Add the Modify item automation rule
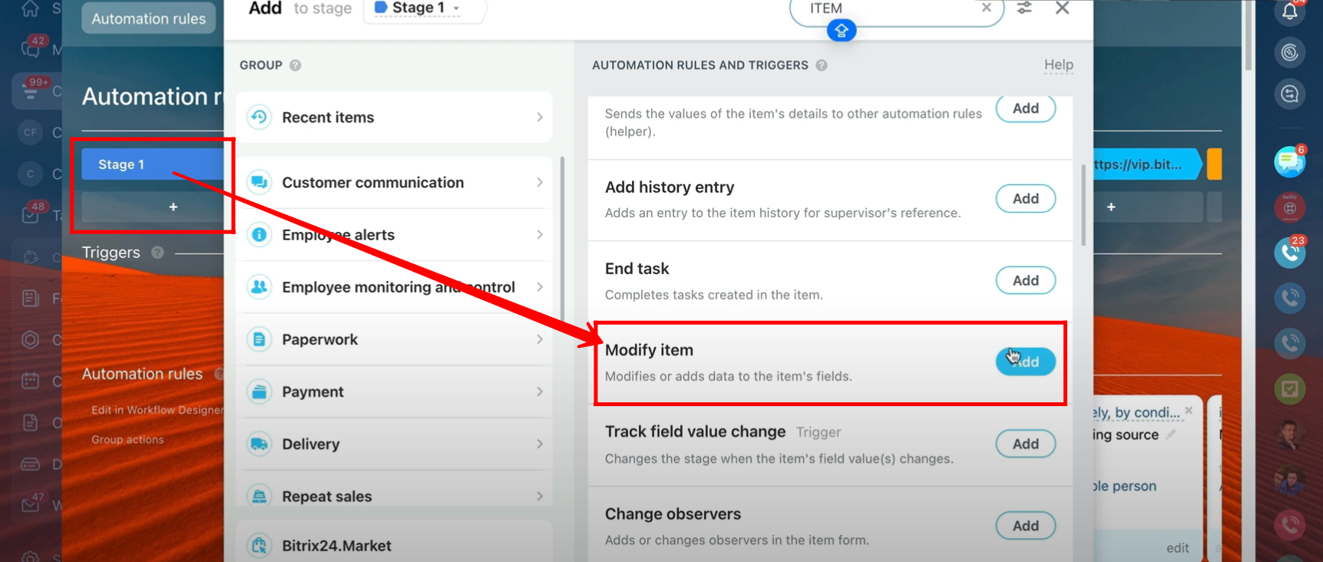The image size is (1323, 562). (1025, 362)
